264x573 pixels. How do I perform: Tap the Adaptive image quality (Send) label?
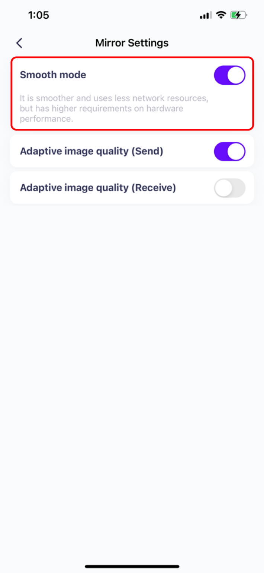(x=91, y=151)
